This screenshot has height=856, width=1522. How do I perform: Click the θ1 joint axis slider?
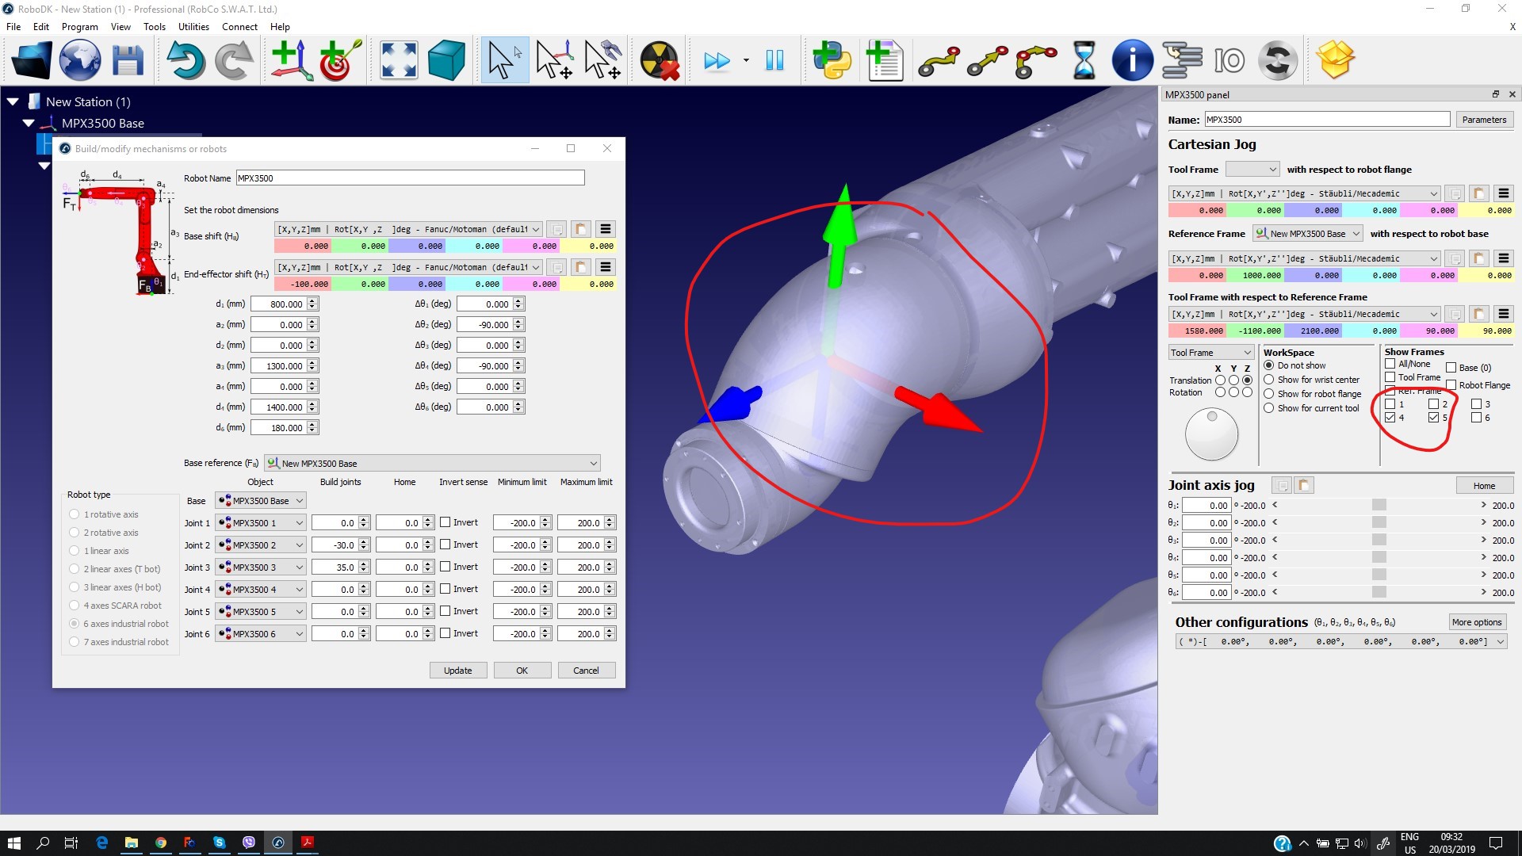click(1379, 505)
